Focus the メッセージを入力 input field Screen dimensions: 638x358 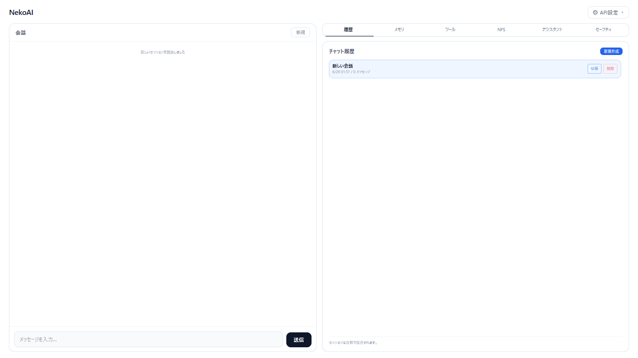pyautogui.click(x=149, y=339)
